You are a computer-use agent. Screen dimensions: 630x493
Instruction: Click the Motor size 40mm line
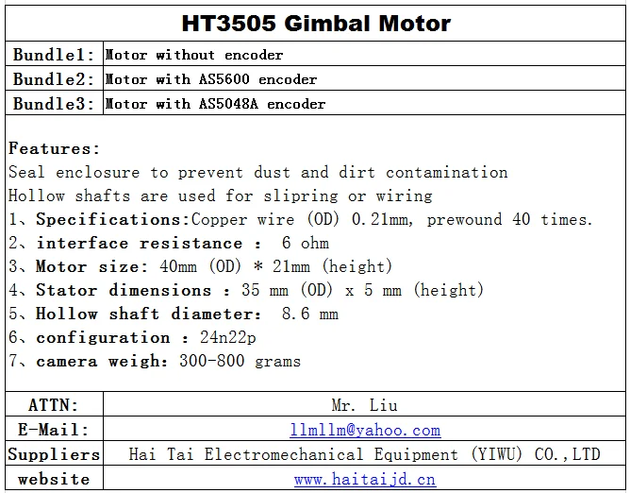tap(200, 266)
